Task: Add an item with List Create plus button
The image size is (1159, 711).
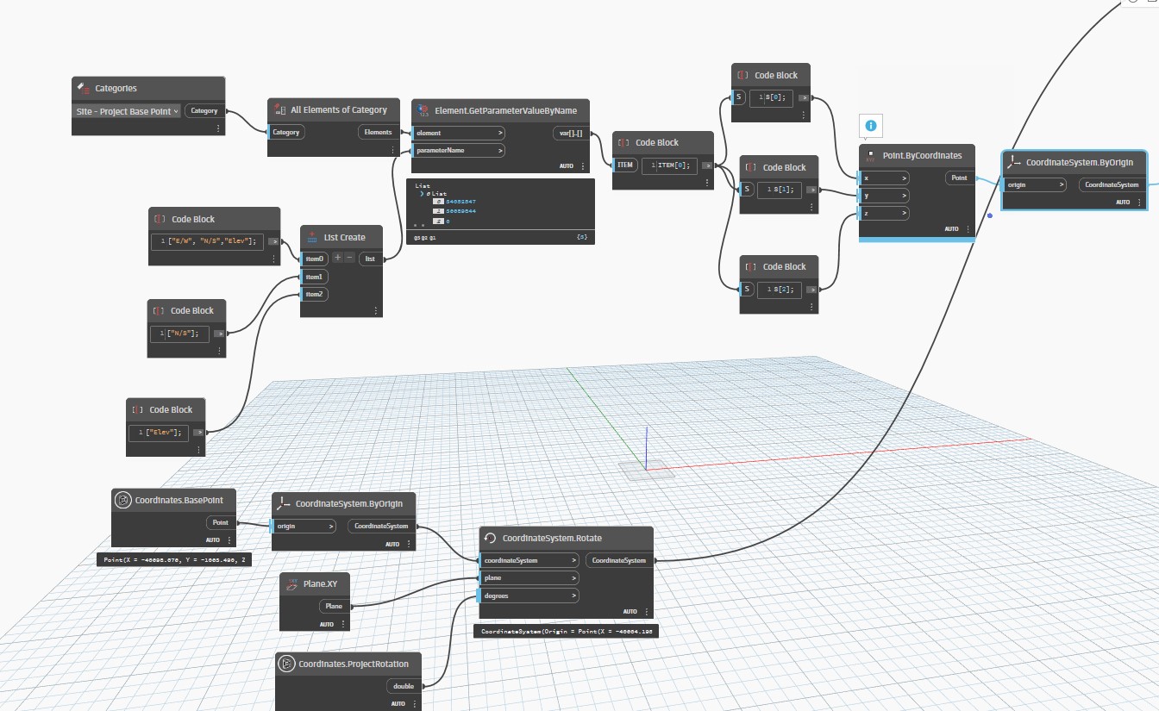Action: click(x=337, y=258)
